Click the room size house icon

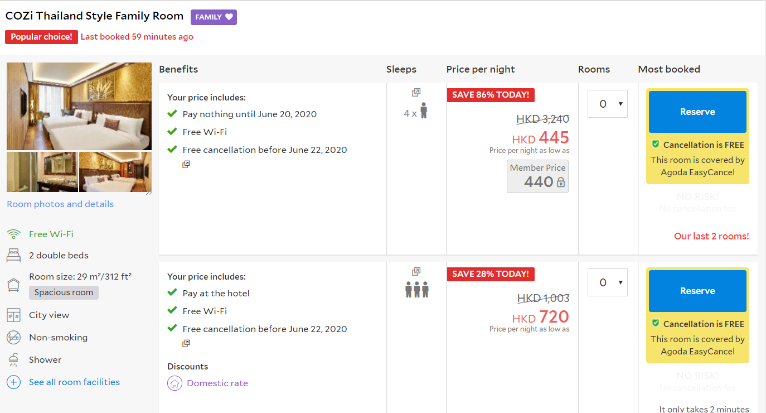[13, 285]
